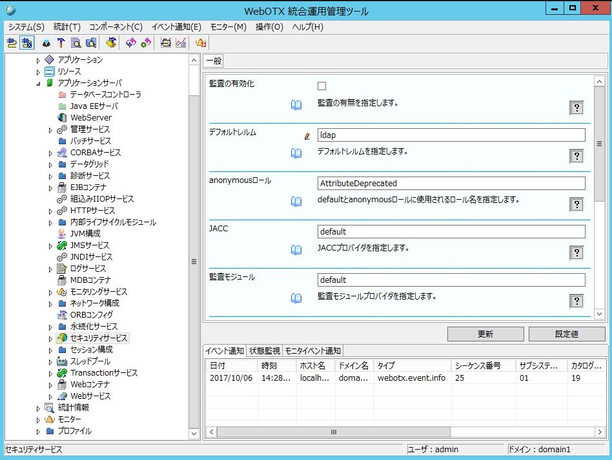This screenshot has width=612, height=460.
Task: Select the WebServer globe icon in tree
Action: tap(62, 118)
